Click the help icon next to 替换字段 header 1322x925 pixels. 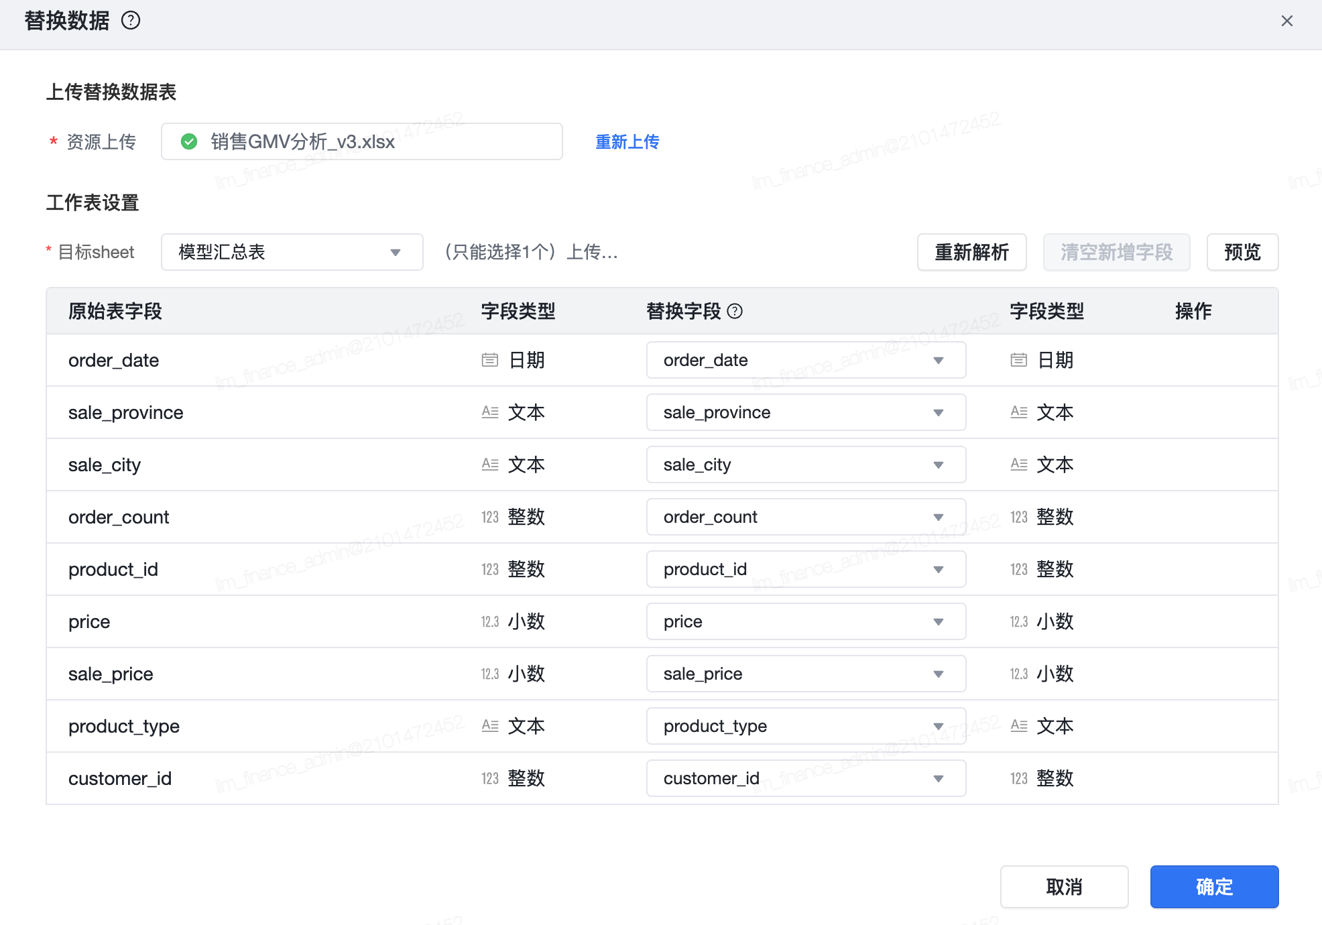point(735,311)
